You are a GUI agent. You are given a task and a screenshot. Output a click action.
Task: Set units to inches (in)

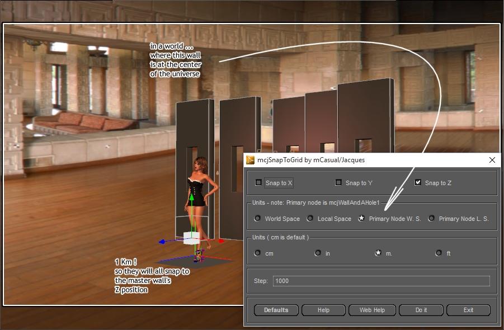(x=318, y=253)
